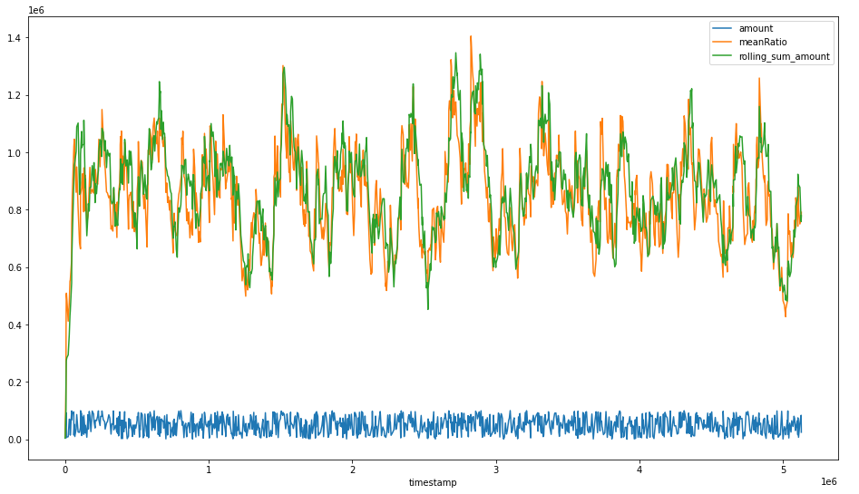Click the orange meanRatio line swatch in legend
859x494 pixels.
(724, 43)
